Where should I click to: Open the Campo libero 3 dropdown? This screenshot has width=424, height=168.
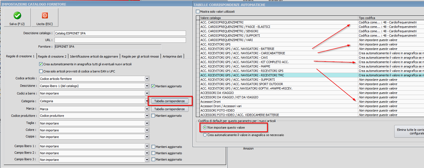(x=147, y=160)
